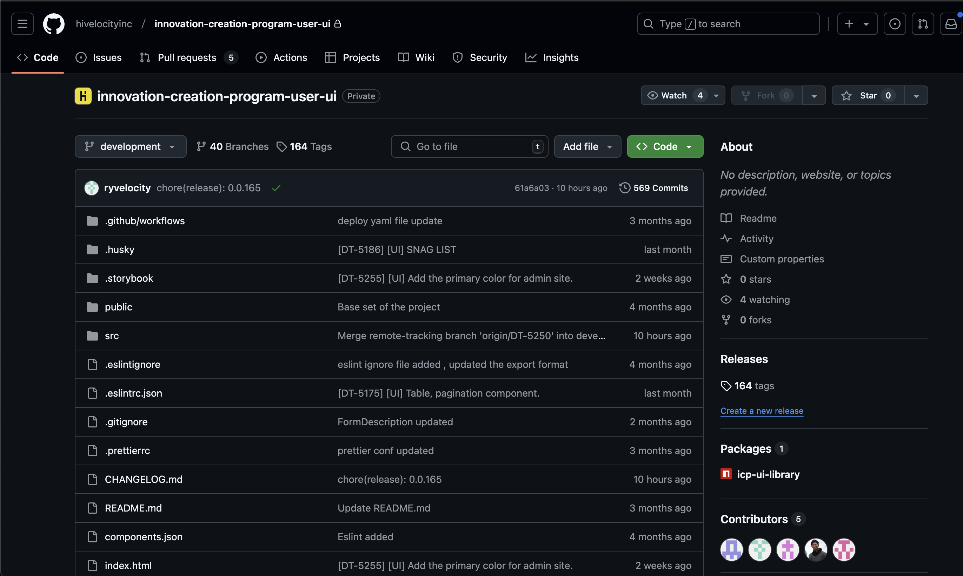Open the notifications inbox icon
This screenshot has width=963, height=576.
pyautogui.click(x=951, y=24)
